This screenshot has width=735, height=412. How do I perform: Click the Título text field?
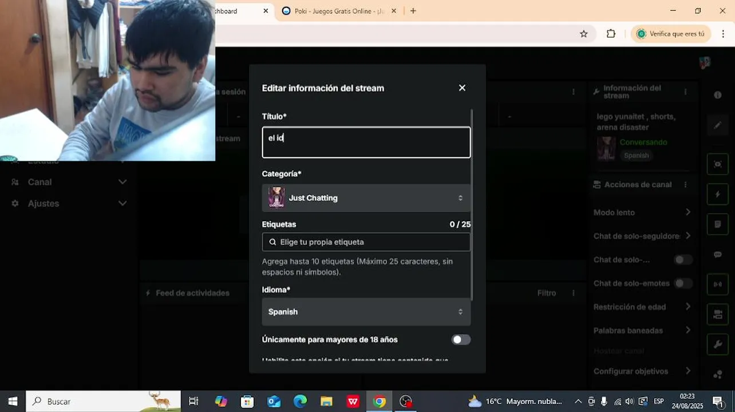pyautogui.click(x=366, y=142)
